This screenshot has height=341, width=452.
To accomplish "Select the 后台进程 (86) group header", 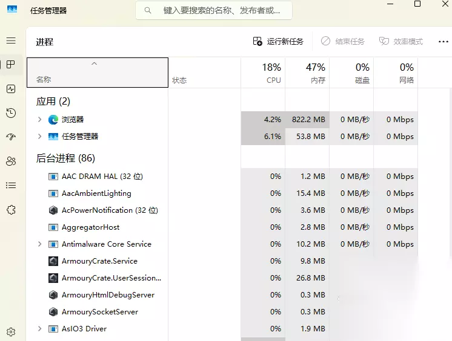I will click(x=65, y=158).
